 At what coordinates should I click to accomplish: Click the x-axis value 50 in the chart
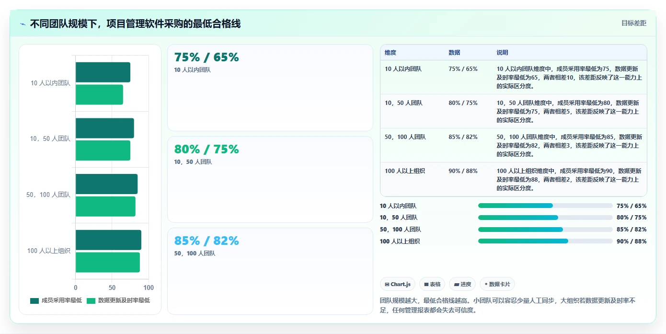click(x=112, y=288)
